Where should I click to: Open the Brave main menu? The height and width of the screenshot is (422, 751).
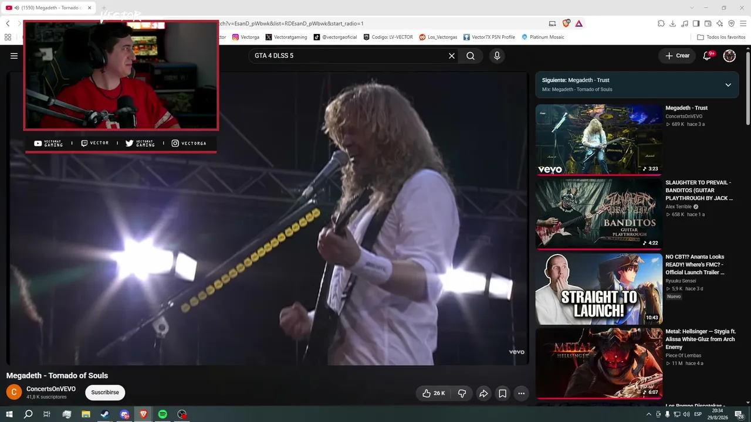pos(743,23)
